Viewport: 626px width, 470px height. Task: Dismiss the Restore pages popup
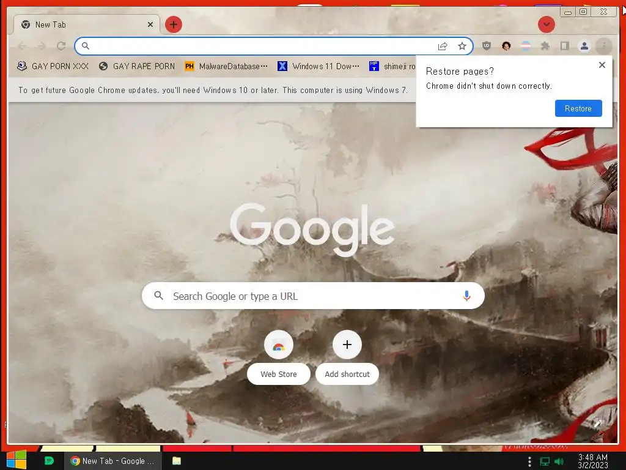602,65
